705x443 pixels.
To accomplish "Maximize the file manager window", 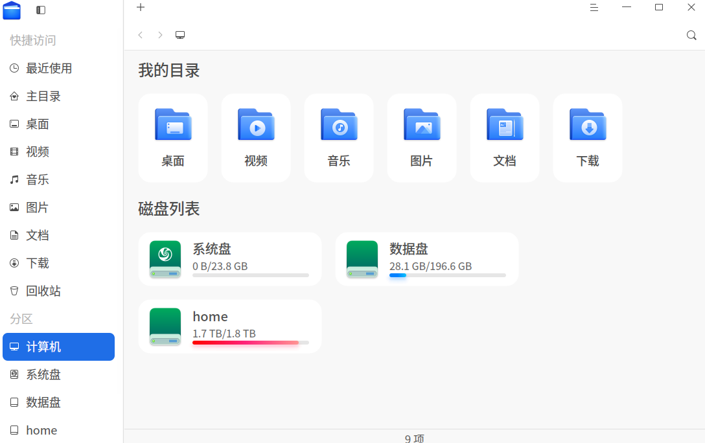I will pos(659,7).
